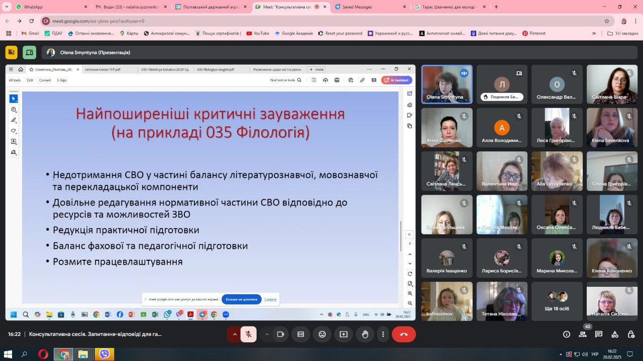
Task: Open File Explorer from Windows taskbar
Action: 83,354
